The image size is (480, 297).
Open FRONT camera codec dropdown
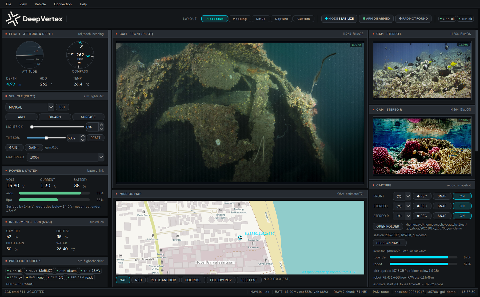click(402, 196)
